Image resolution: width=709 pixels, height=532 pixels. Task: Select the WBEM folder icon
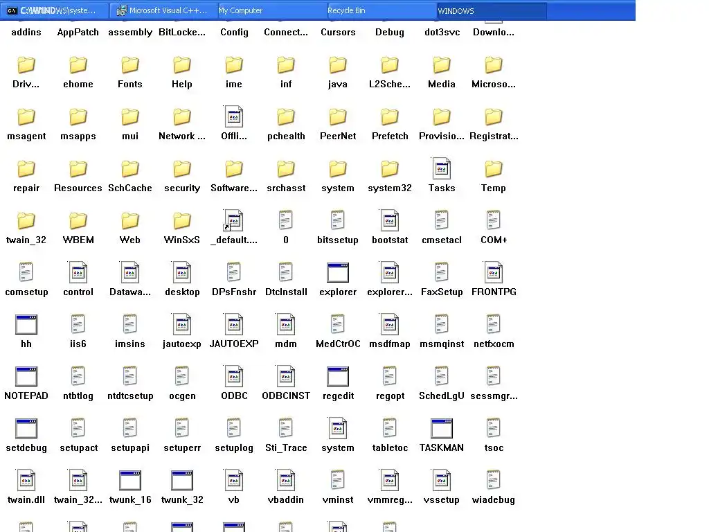[78, 221]
